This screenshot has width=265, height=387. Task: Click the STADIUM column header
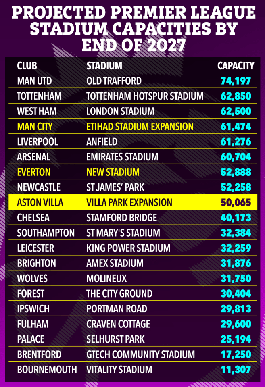point(104,66)
